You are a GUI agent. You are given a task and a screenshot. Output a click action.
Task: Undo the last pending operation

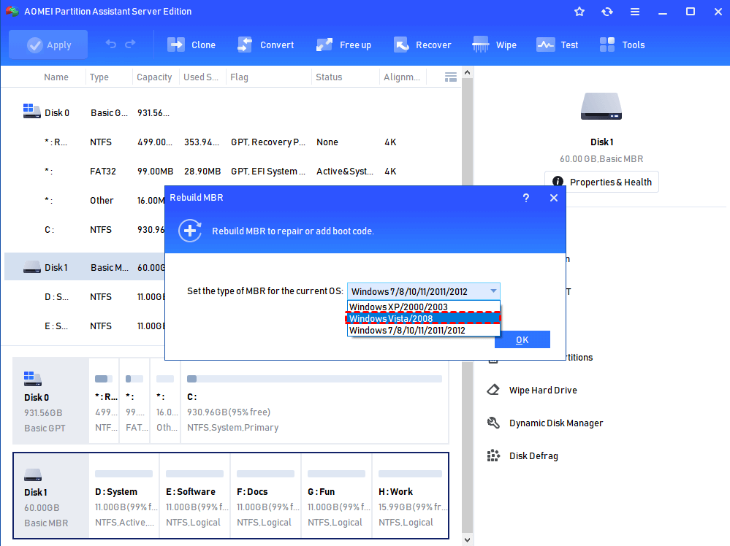click(111, 45)
